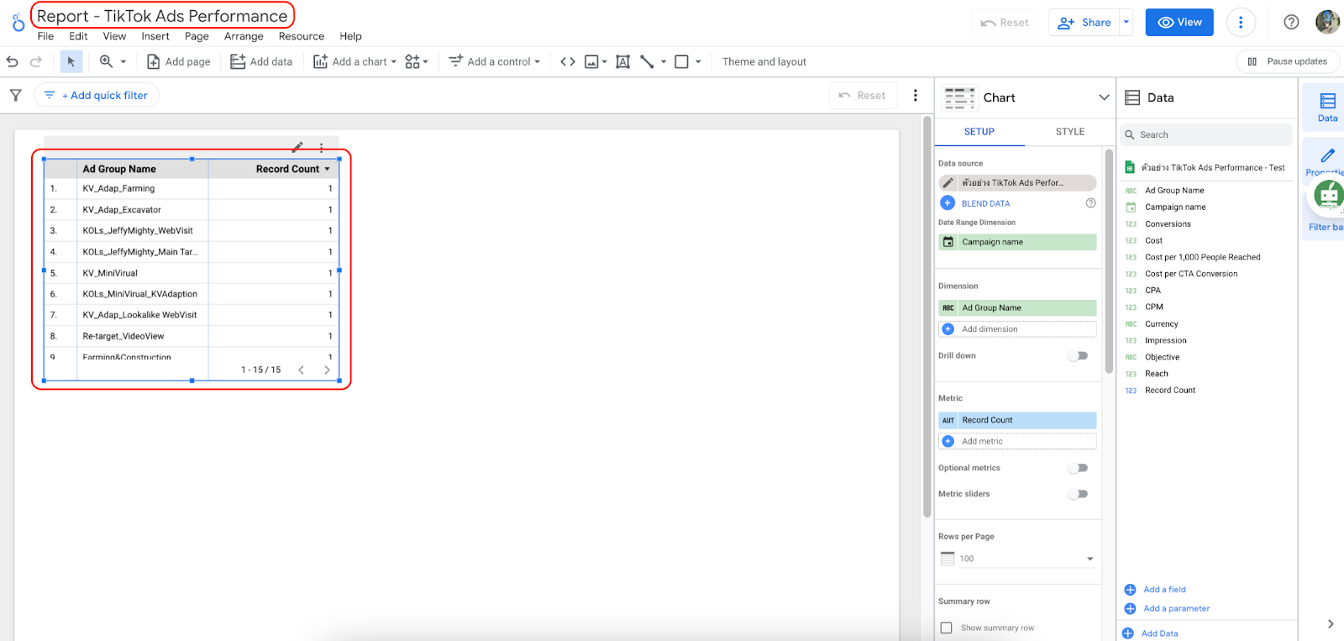Click Add quick filter
This screenshot has width=1344, height=641.
click(97, 95)
